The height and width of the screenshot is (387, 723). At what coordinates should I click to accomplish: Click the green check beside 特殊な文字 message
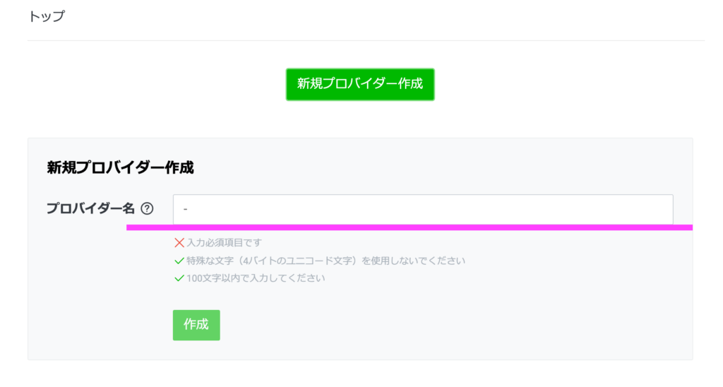(x=179, y=261)
